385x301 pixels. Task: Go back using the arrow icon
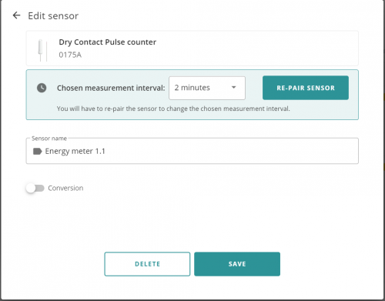(x=16, y=15)
